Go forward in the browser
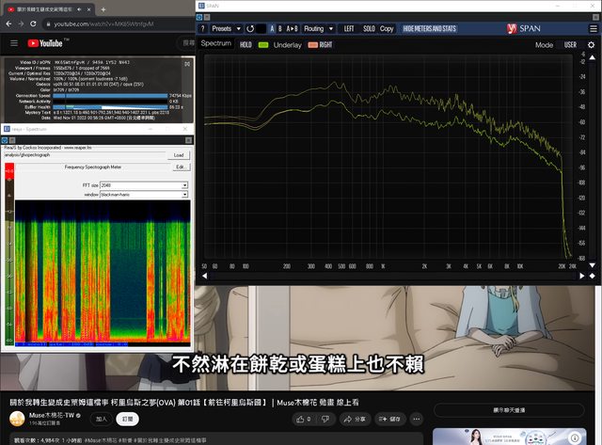602x445 pixels. [21, 24]
